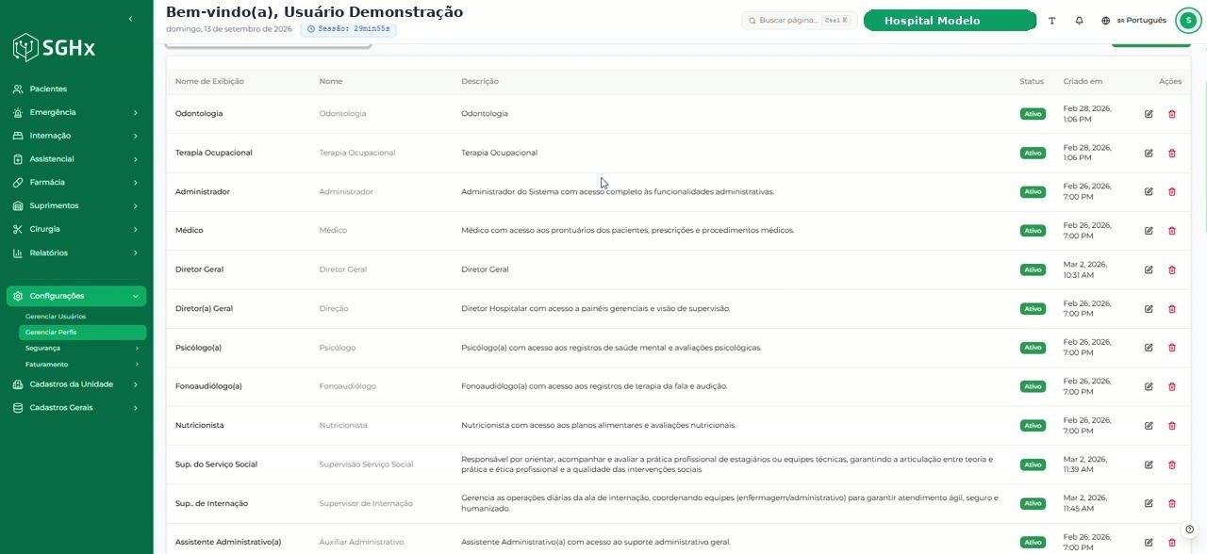Viewport: 1207px width, 554px height.
Task: Edit the Diretor Geral profile
Action: click(1149, 269)
